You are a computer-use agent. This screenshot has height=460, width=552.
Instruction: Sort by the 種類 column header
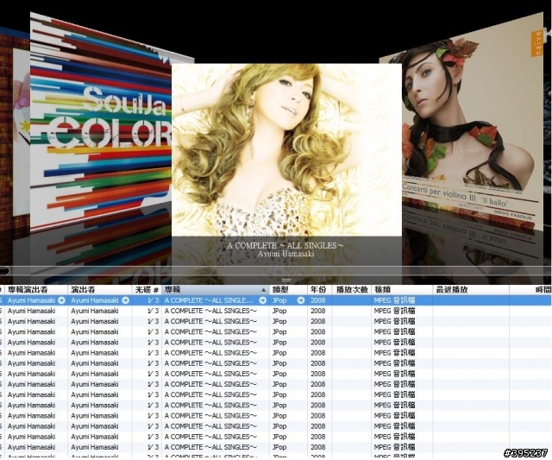(402, 290)
